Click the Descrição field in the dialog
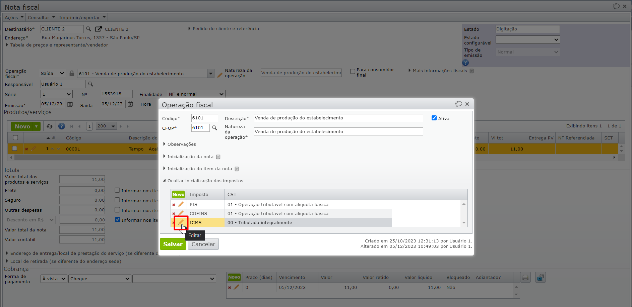 [338, 118]
